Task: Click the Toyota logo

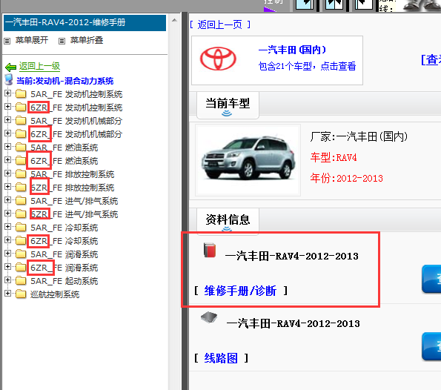Action: tap(218, 59)
